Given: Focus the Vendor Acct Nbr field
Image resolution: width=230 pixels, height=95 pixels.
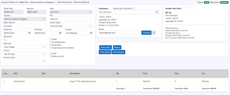Looking at the screenshot, I should click(189, 9).
